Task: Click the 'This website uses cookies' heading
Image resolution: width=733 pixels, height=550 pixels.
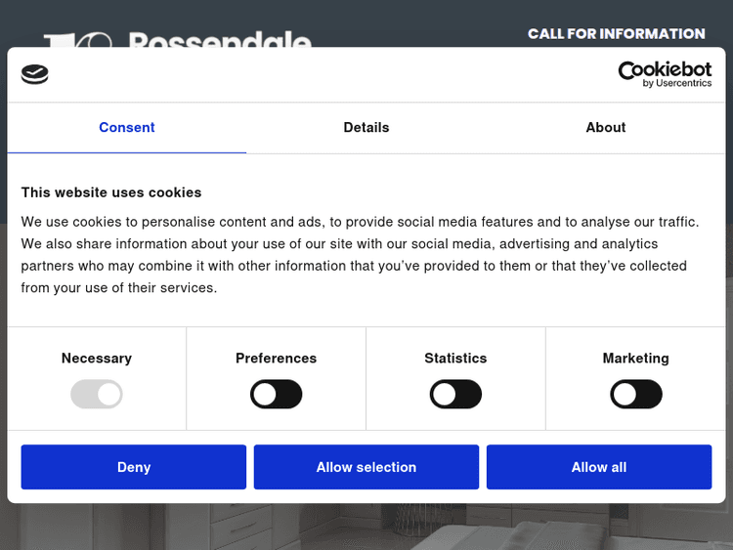Action: 111,192
